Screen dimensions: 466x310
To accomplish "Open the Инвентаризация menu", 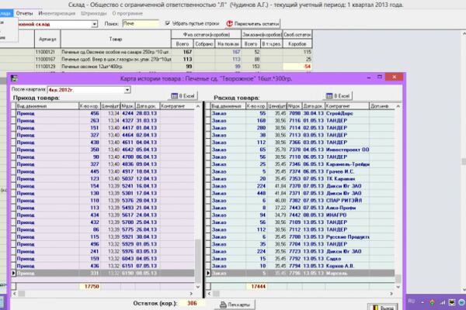I will (x=57, y=13).
